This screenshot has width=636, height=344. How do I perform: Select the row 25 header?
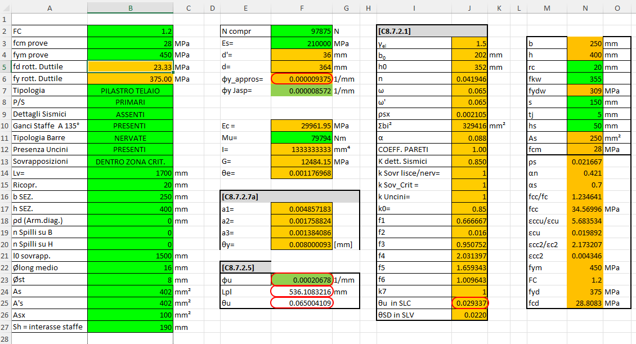click(5, 303)
